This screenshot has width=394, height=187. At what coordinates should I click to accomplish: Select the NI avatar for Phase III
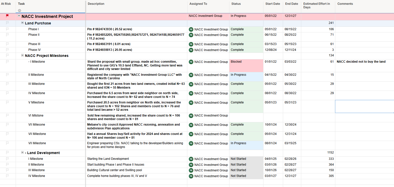point(191,44)
